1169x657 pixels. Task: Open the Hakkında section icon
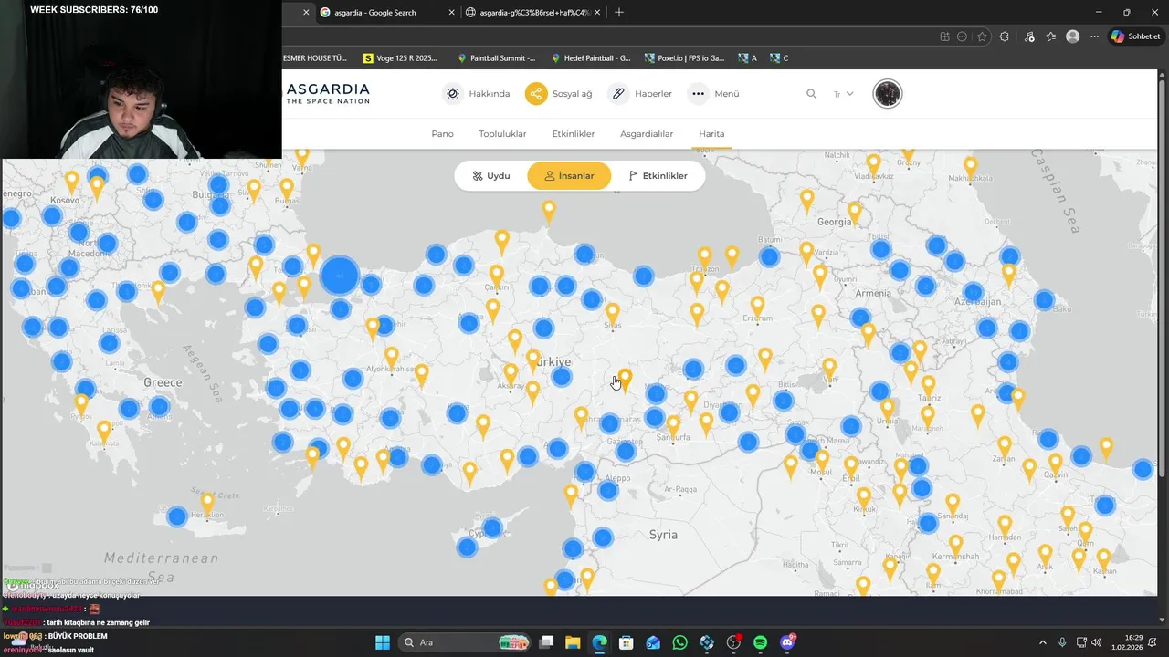(x=453, y=93)
